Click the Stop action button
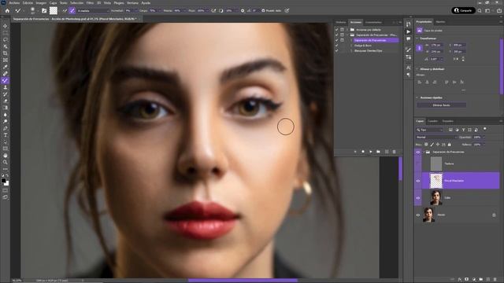 355,152
